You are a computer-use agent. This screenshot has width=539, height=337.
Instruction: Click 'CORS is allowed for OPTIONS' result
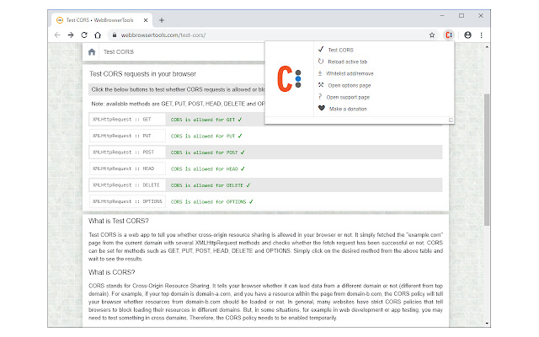211,202
